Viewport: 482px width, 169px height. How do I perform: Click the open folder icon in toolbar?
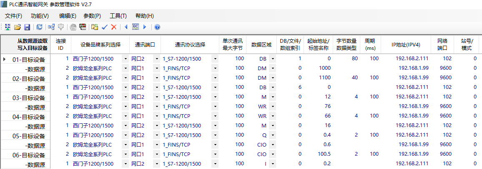point(18,27)
